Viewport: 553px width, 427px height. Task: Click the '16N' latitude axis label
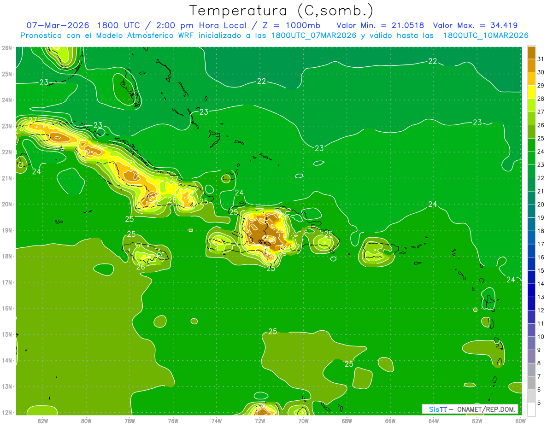pyautogui.click(x=7, y=309)
